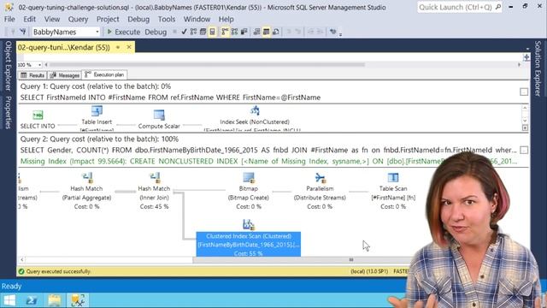Image resolution: width=547 pixels, height=308 pixels.
Task: Toggle Include Actual Execution Plan icon
Action: 225,32
